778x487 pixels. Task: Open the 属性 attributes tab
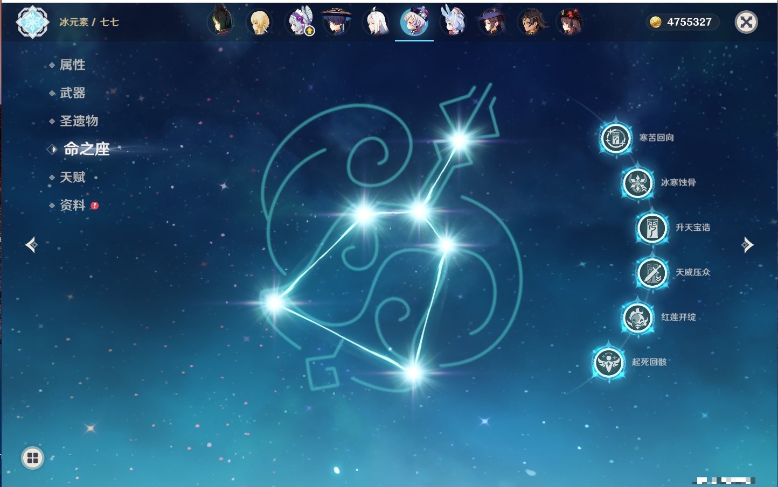click(72, 65)
